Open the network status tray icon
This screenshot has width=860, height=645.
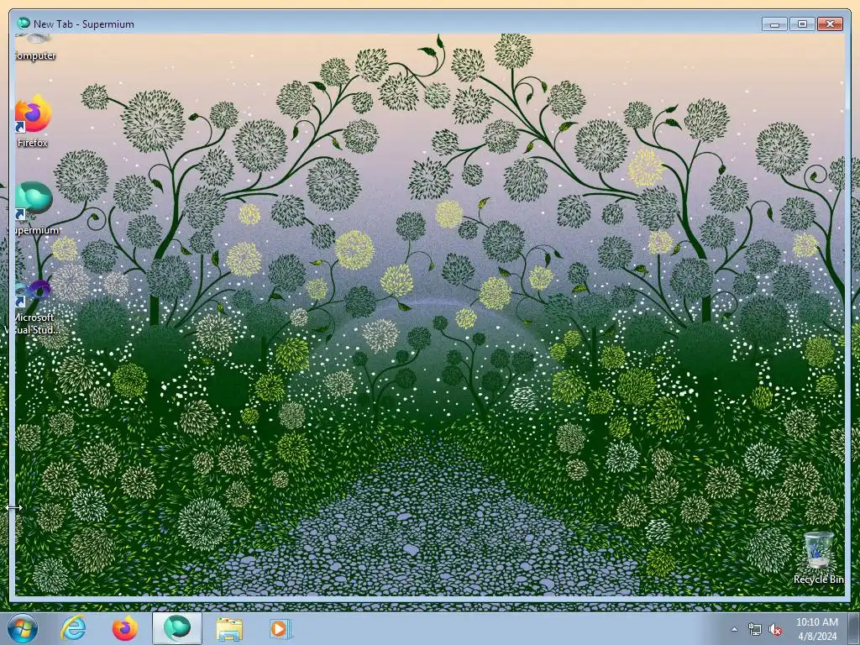click(755, 629)
